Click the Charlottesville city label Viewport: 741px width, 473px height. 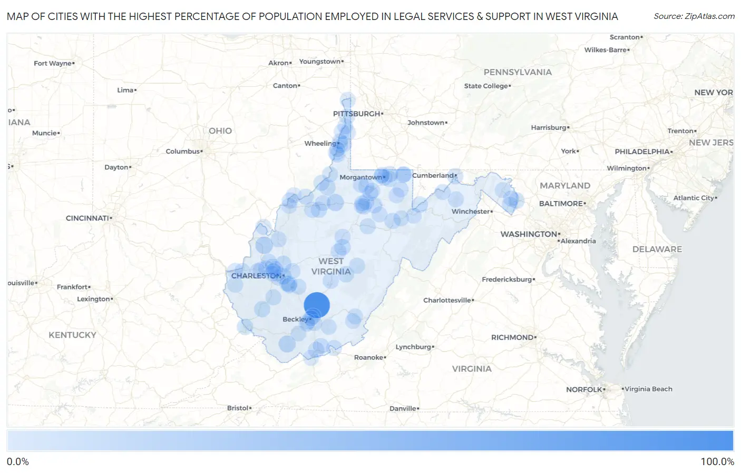(447, 300)
